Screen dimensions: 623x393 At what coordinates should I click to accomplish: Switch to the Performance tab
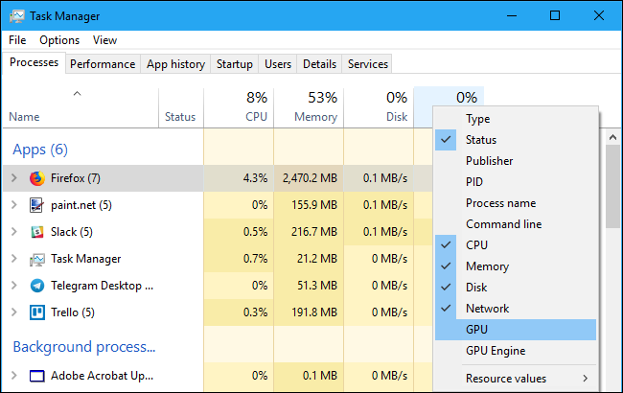(103, 64)
